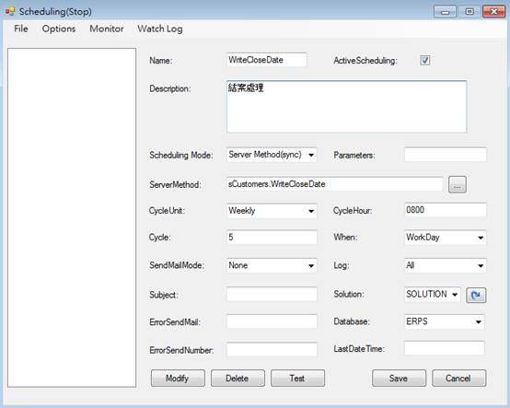
Task: Open the Monitor menu
Action: point(107,29)
